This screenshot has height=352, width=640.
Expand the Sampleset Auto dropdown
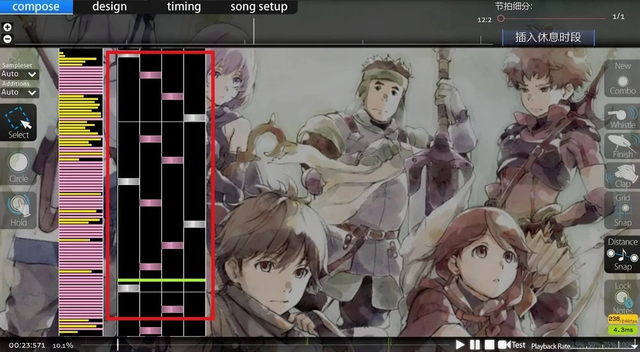coord(20,74)
